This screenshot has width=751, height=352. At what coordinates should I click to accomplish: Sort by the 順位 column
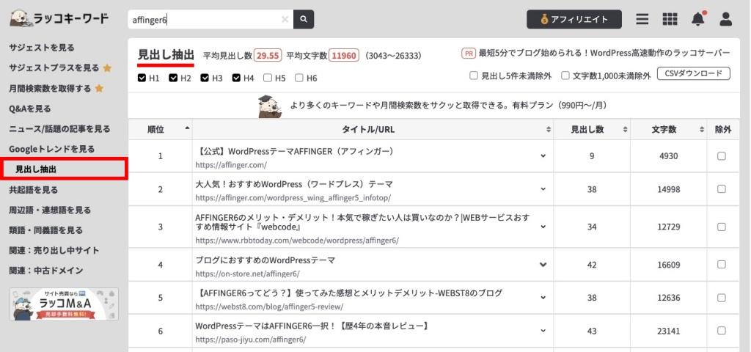(x=161, y=129)
